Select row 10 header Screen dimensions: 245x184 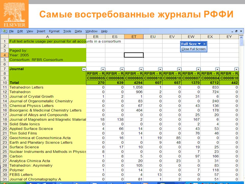click(x=5, y=83)
